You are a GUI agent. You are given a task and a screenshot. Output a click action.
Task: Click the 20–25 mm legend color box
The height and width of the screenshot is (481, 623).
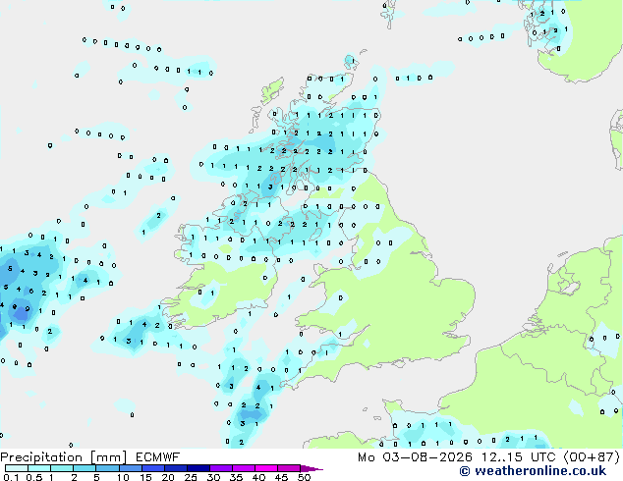tap(175, 468)
